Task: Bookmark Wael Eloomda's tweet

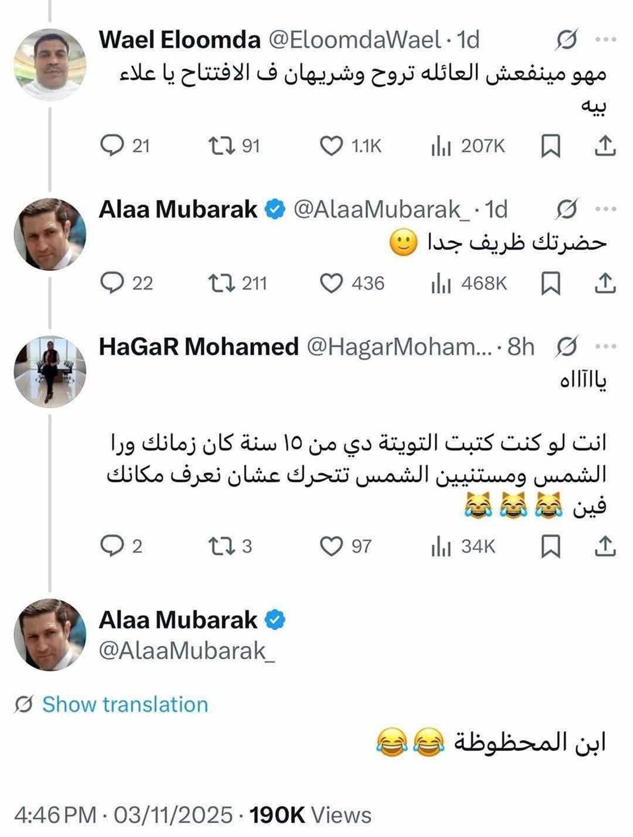Action: 550,146
